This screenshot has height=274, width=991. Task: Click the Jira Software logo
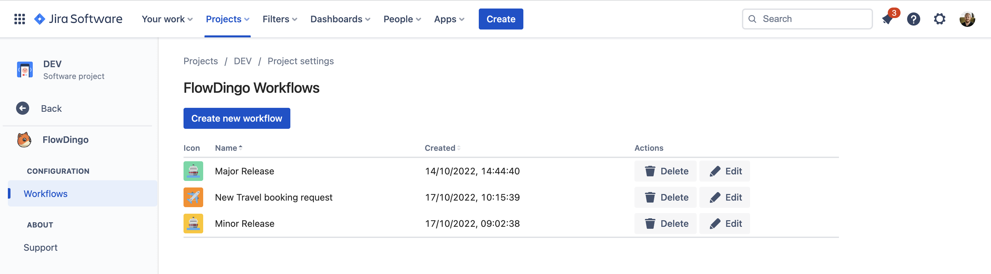[x=78, y=19]
